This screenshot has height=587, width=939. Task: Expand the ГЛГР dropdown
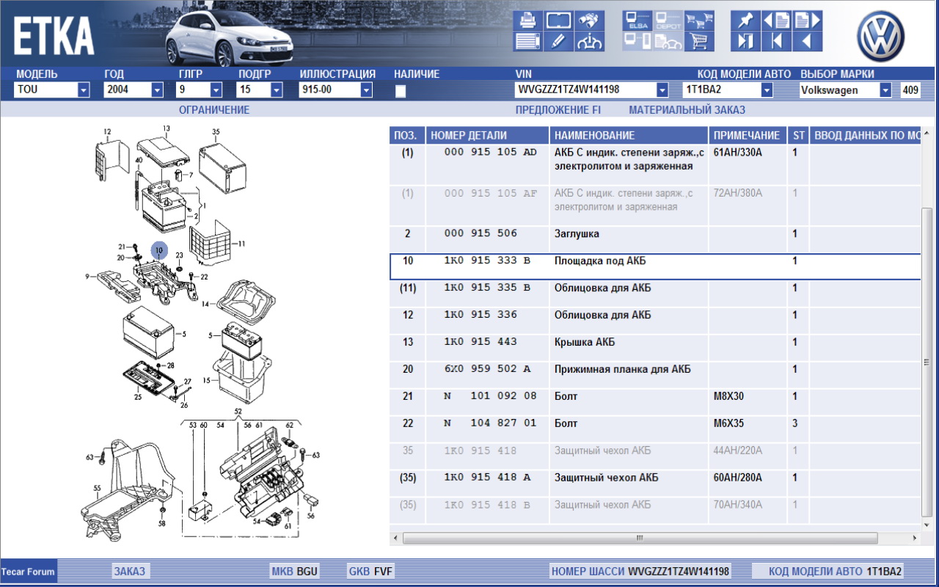(x=216, y=90)
